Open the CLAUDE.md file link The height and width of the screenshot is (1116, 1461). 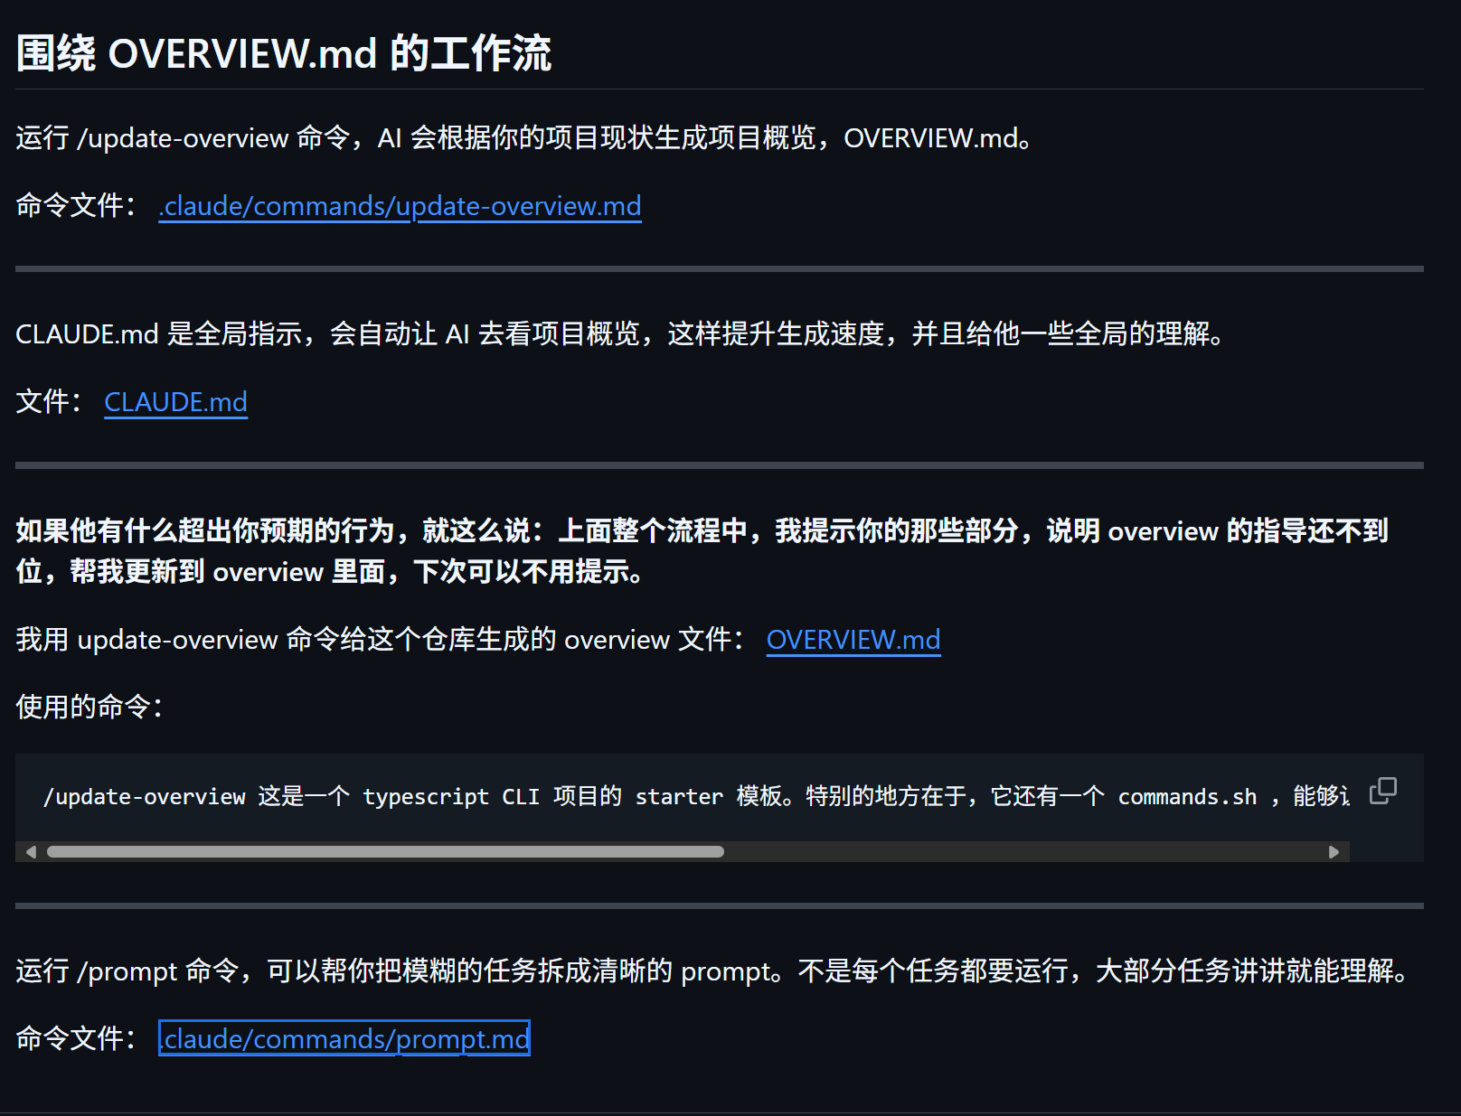click(175, 402)
